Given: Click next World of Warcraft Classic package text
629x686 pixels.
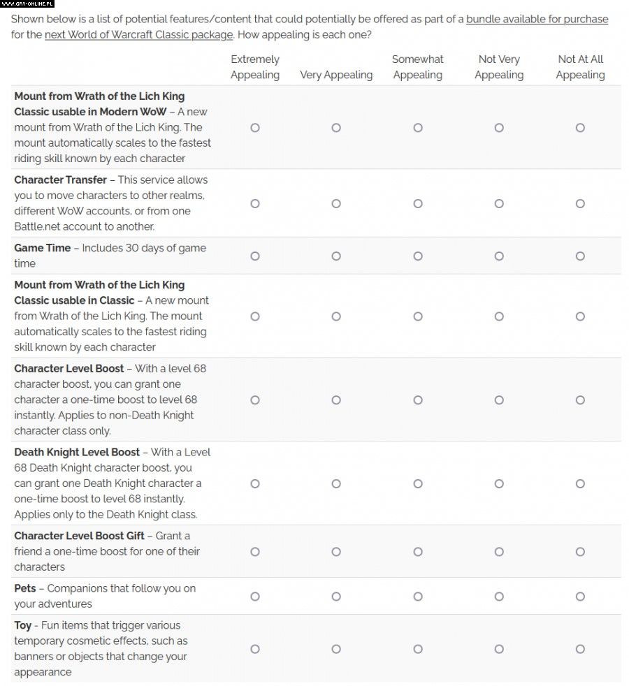Looking at the screenshot, I should point(138,34).
